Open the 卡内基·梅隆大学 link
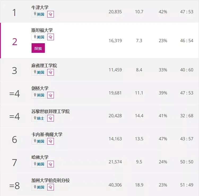The height and width of the screenshot is (196, 199). tap(47, 134)
